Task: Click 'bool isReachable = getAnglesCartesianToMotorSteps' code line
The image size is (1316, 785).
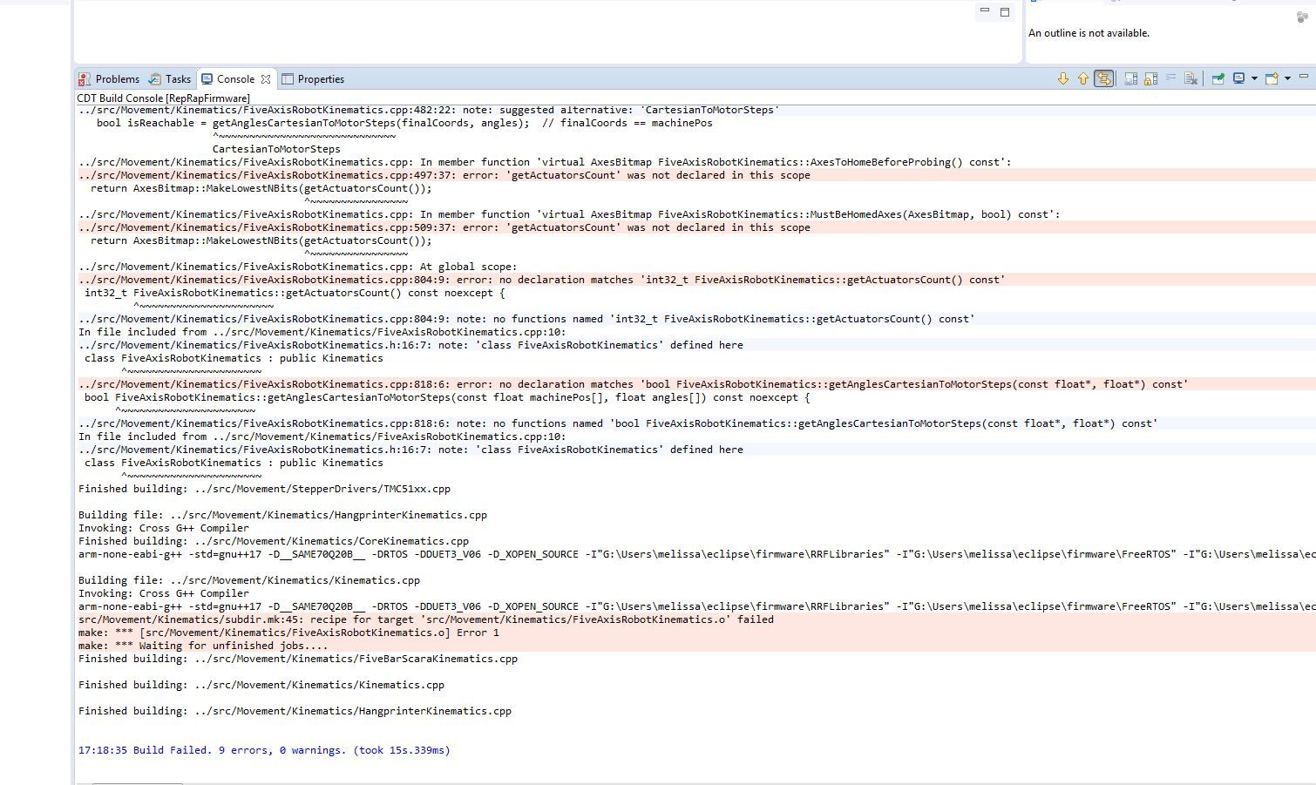Action: (x=404, y=123)
